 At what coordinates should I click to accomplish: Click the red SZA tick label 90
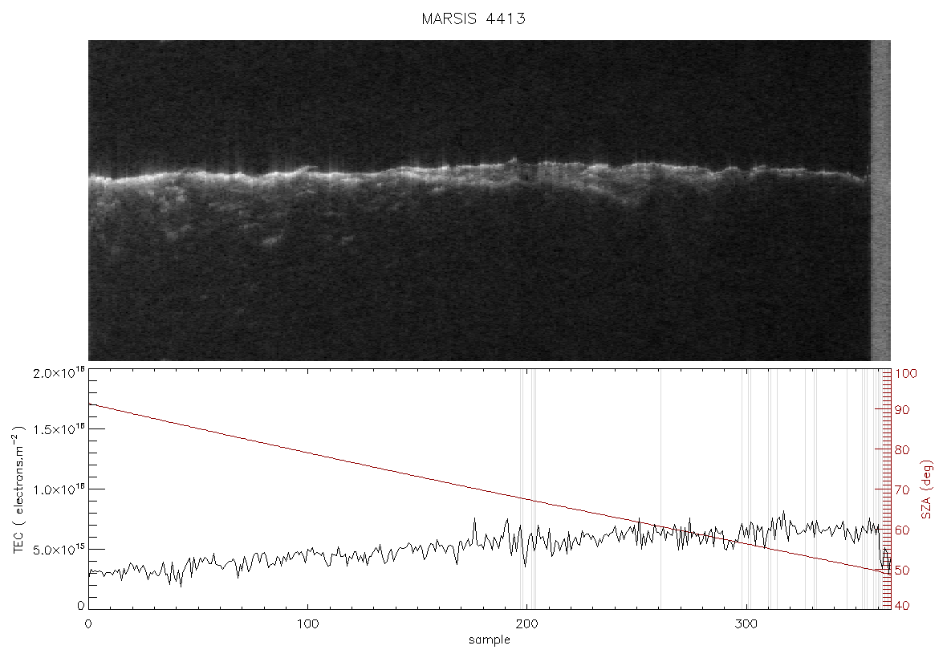902,410
